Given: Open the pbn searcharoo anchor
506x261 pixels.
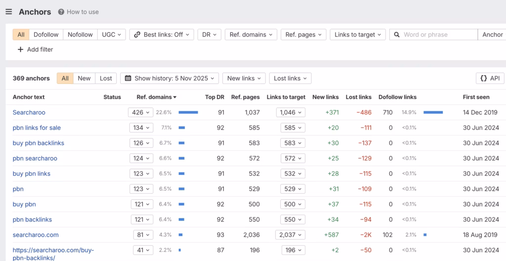Looking at the screenshot, I should [35, 158].
